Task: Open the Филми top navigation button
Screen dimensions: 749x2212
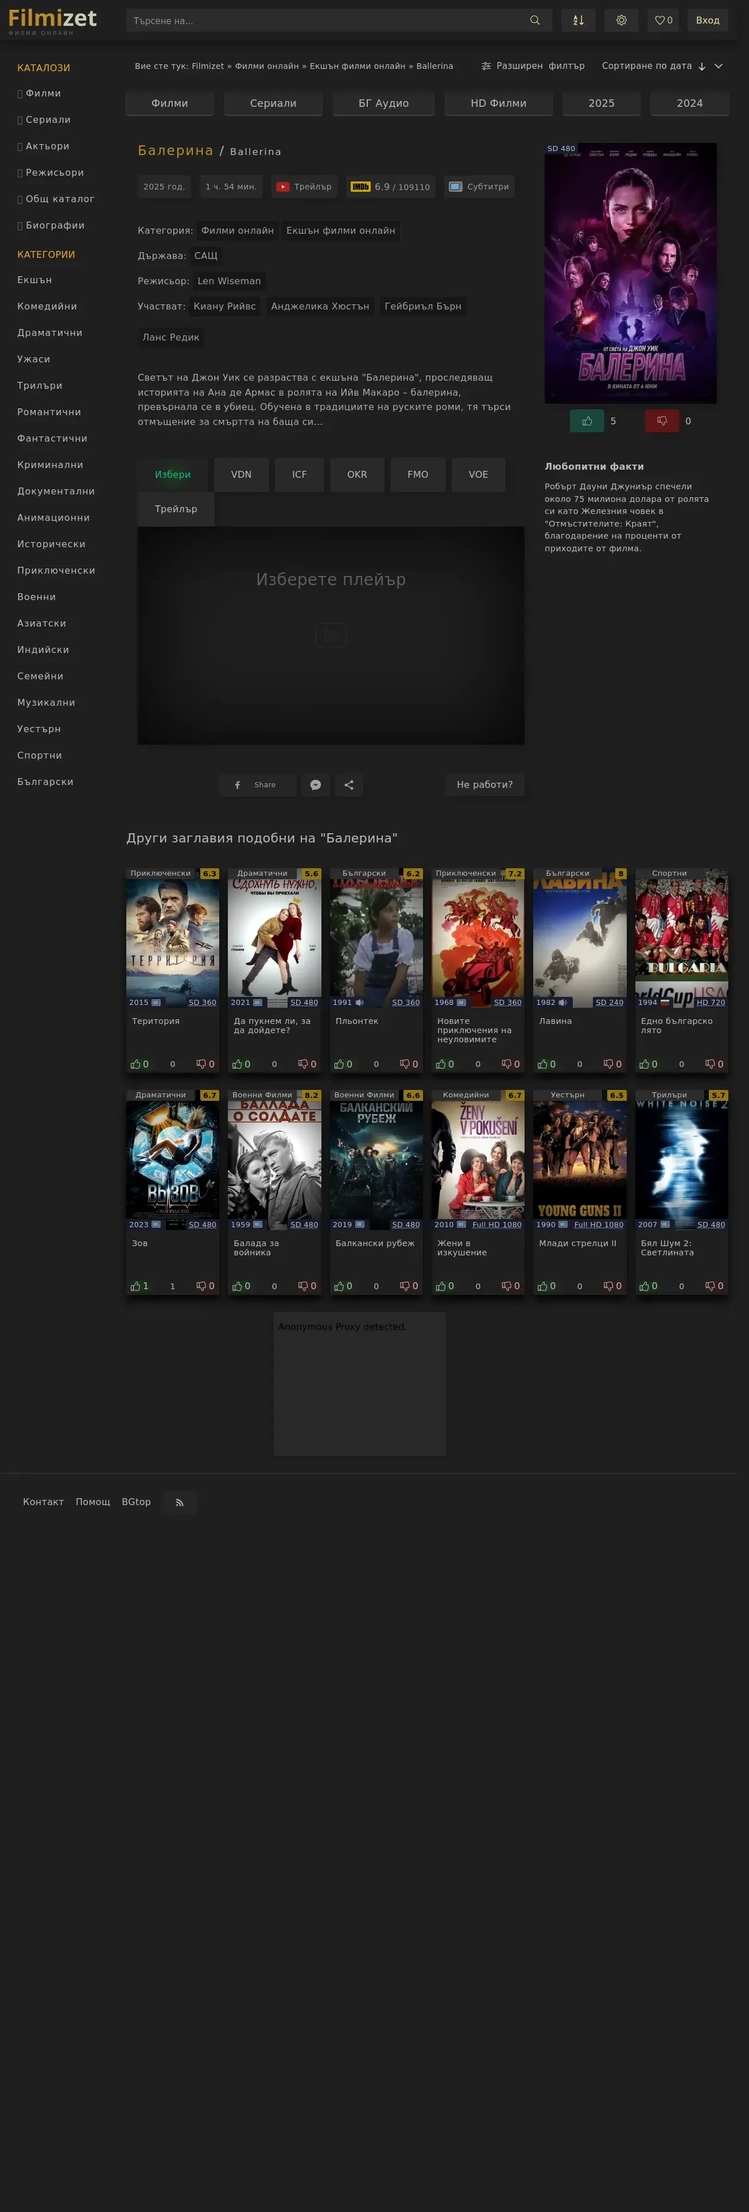Action: coord(170,103)
